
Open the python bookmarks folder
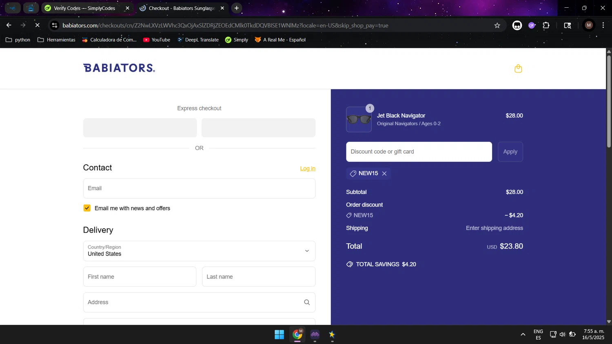(x=18, y=40)
